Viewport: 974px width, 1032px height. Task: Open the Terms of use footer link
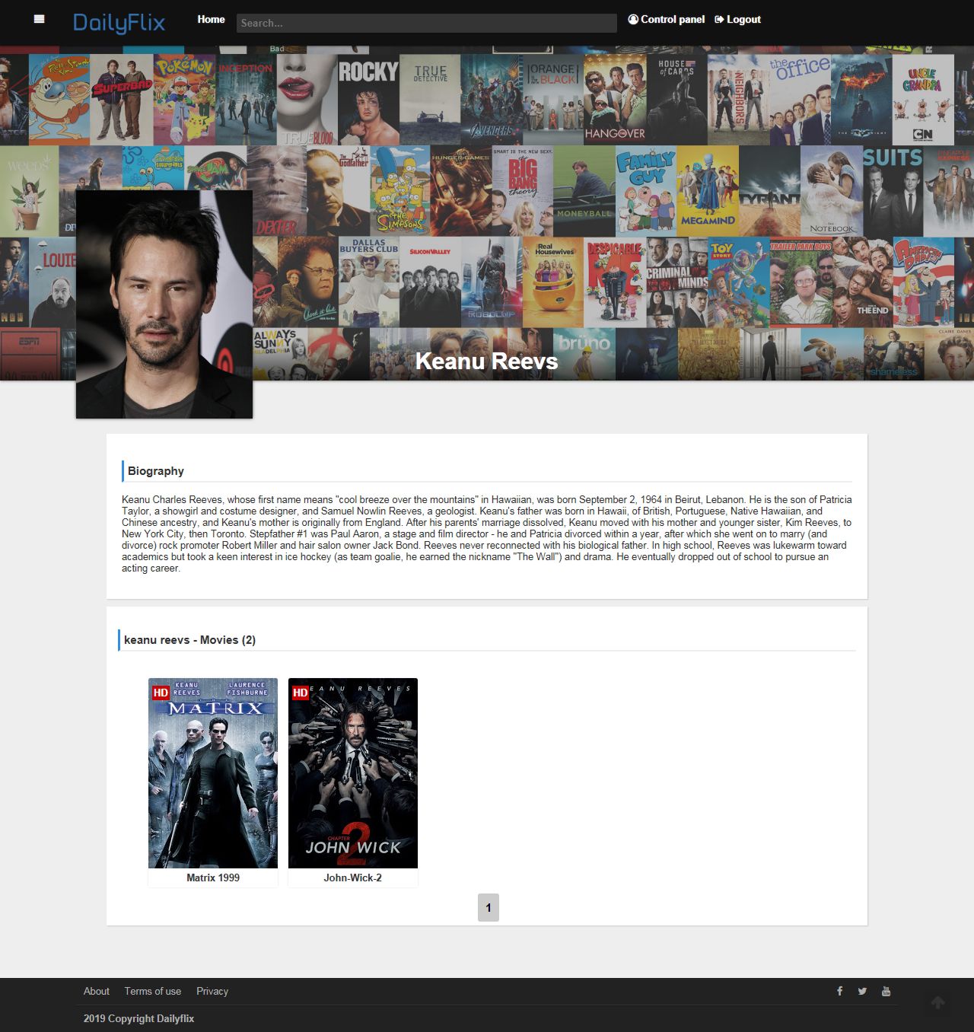[x=153, y=991]
